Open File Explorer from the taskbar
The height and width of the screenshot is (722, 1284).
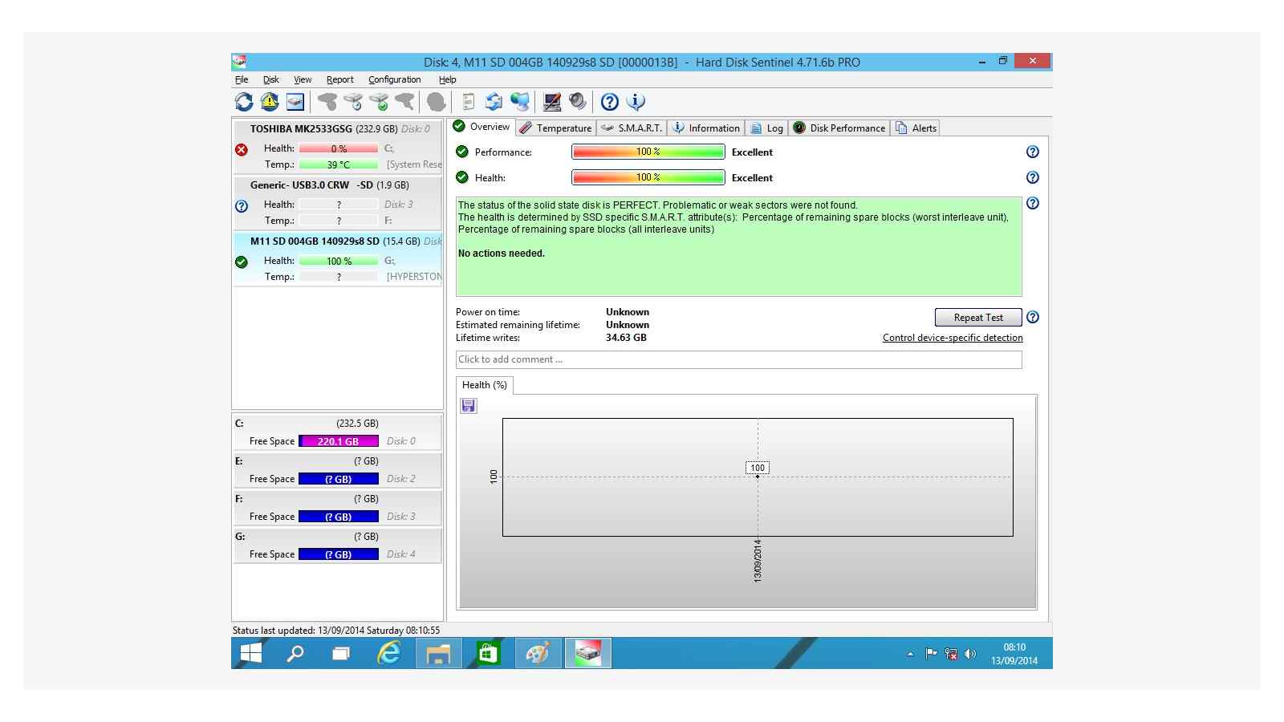click(438, 654)
